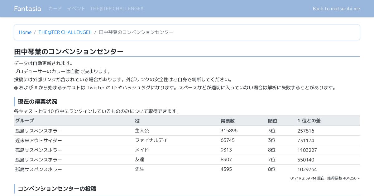Click the page heading 田中琴葉のコンベンションセンター

click(69, 52)
